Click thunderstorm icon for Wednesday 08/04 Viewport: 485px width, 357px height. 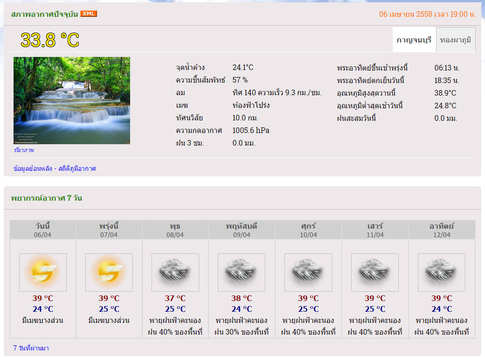tap(175, 273)
